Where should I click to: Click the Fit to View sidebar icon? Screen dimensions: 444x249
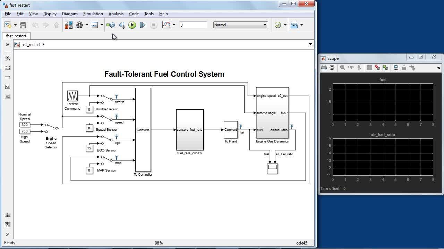8,67
